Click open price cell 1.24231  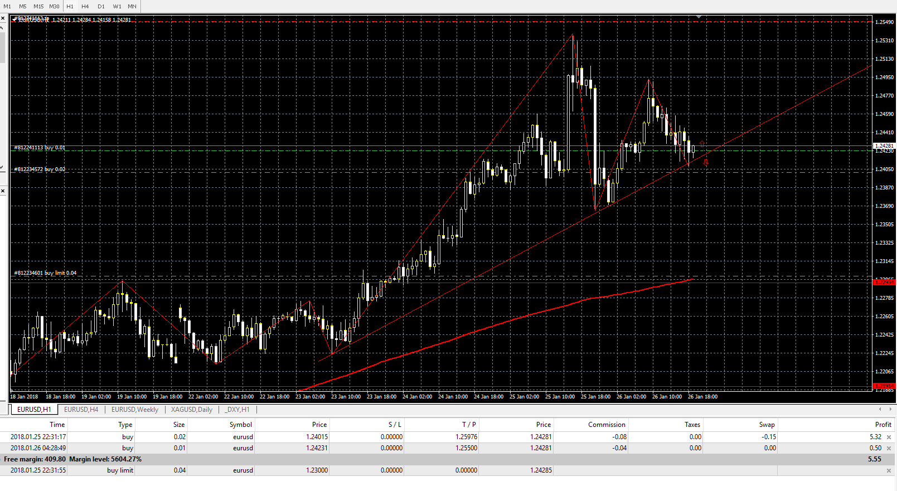tap(317, 448)
